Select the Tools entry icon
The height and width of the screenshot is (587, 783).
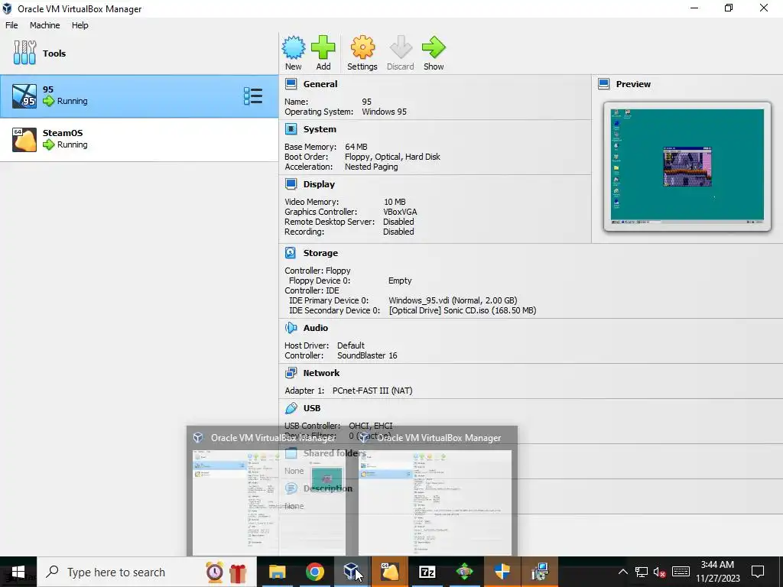(24, 53)
